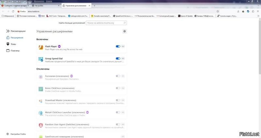Click the page vertical scrollbar thumb
The width and height of the screenshot is (261, 138).
pyautogui.click(x=260, y=47)
